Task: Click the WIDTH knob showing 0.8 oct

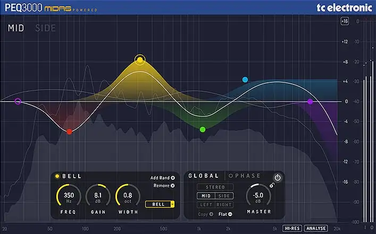Action: (x=128, y=195)
